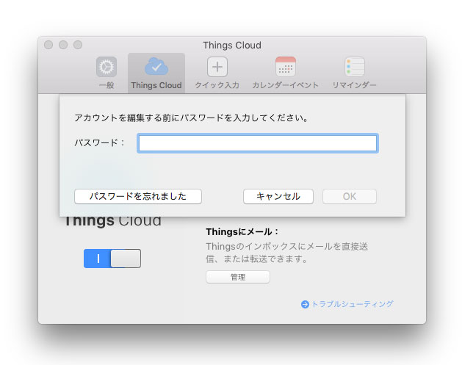Toggle the Things Cloud on/off switch
The height and width of the screenshot is (365, 462).
click(112, 259)
